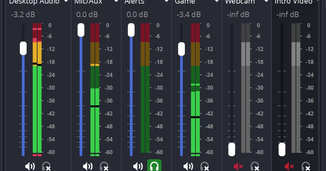Click the Intro Video -inf dB readout
326x171 pixels.
(288, 14)
